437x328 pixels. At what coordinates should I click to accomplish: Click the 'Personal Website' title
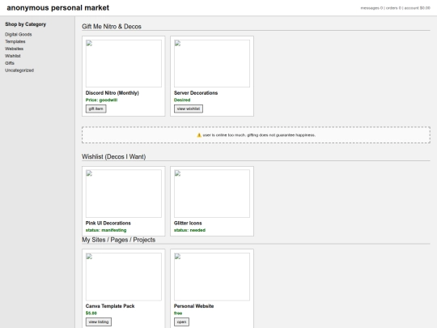[194, 306]
